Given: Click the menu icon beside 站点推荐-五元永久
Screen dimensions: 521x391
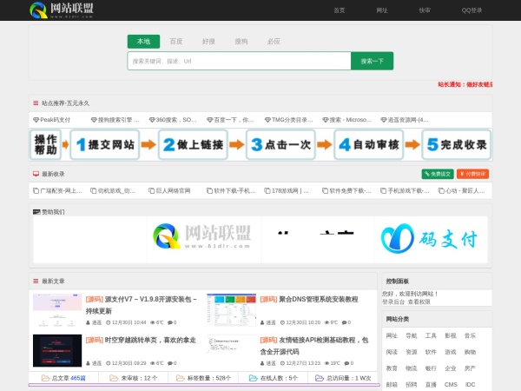Looking at the screenshot, I should coord(36,103).
